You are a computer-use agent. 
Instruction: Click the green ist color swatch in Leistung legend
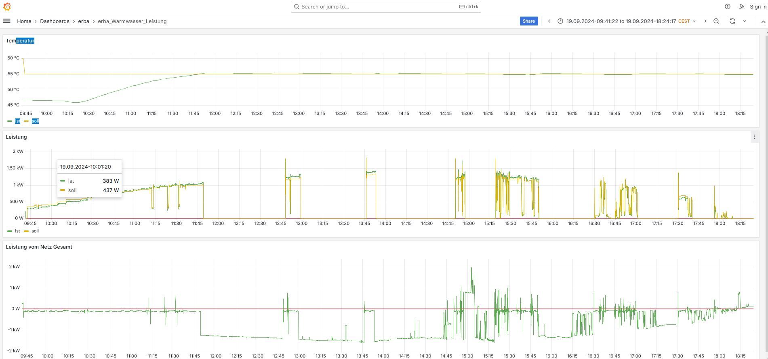(10, 231)
